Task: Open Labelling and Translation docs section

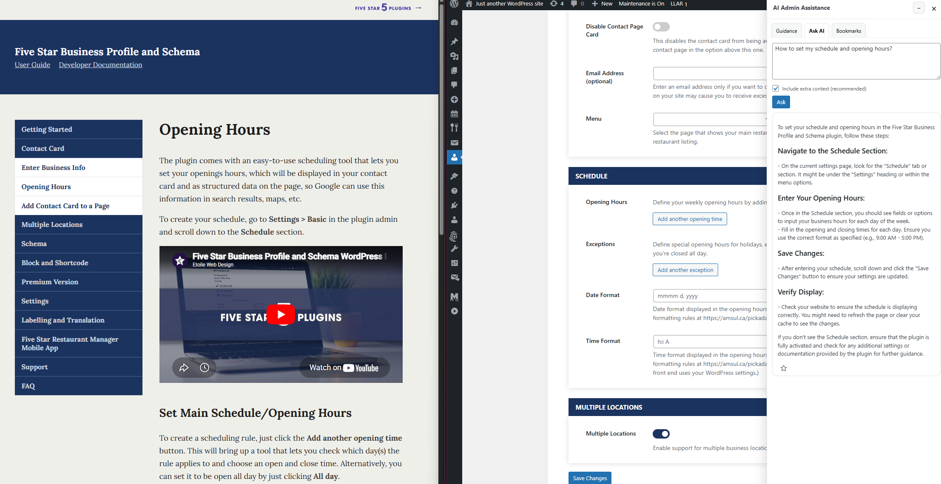Action: tap(79, 320)
